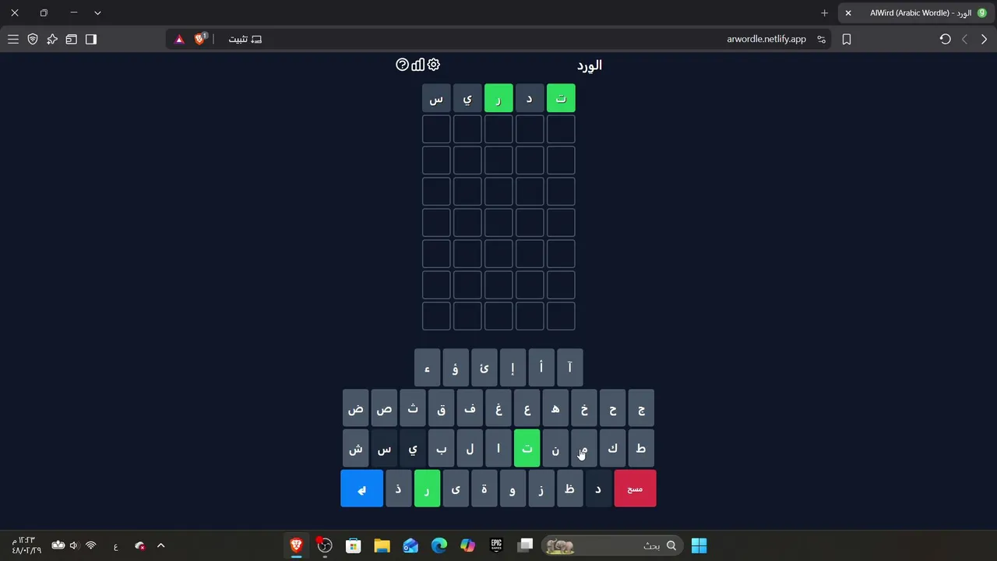Open Microsoft Edge from taskbar
This screenshot has width=997, height=561.
point(439,545)
